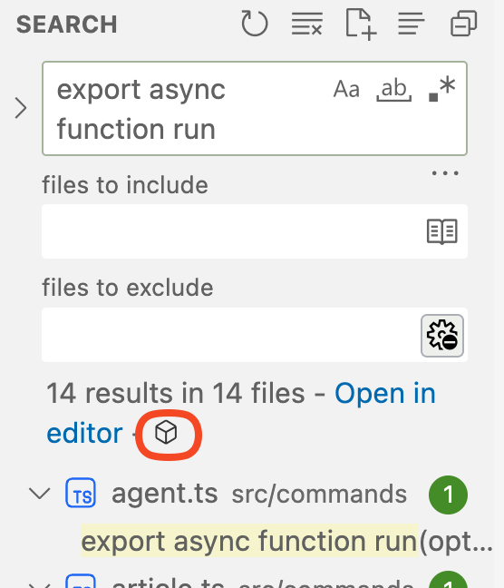
Task: Toggle search only in open editors
Action: [x=442, y=231]
